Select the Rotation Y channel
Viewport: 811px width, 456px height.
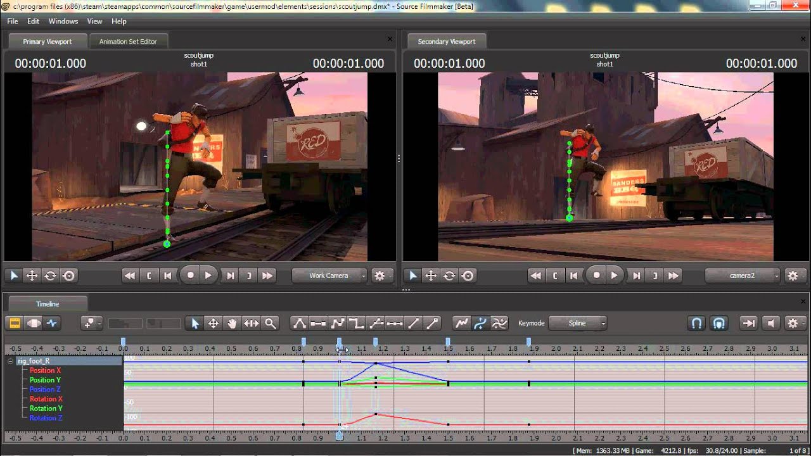point(46,408)
